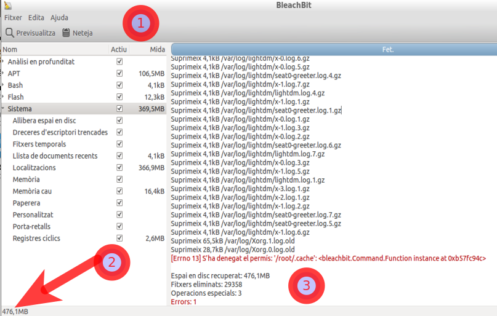Screen dimensions: 497x316
Task: Disable the Memòria checkbox
Action: (119, 179)
